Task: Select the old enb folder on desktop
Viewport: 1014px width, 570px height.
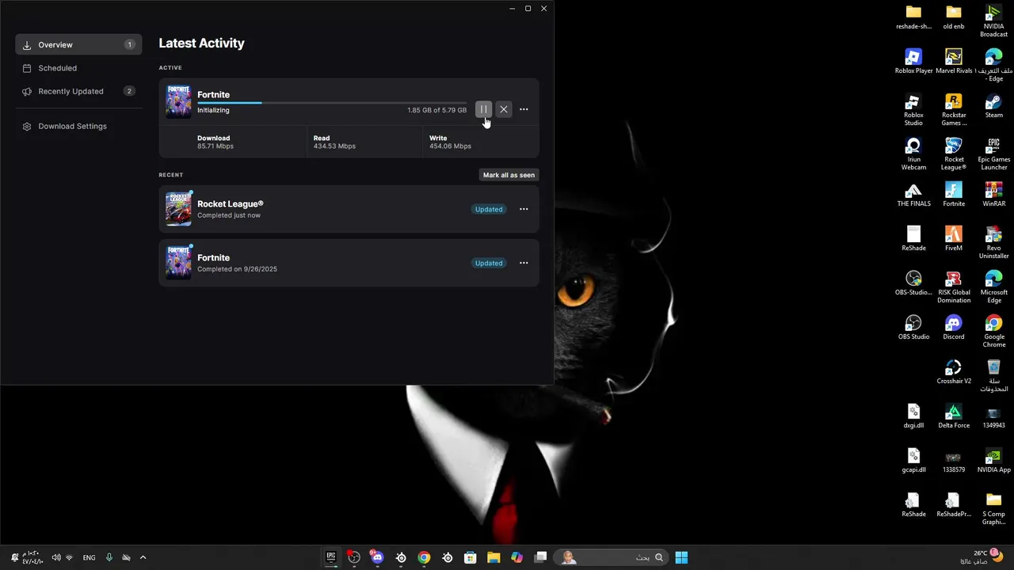Action: click(954, 17)
